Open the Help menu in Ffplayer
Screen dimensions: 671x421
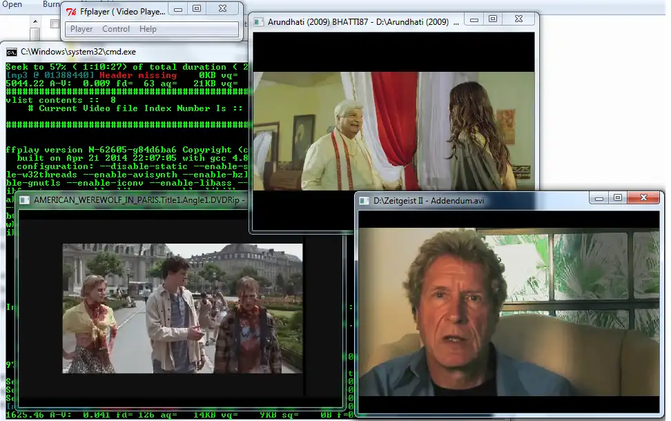pyautogui.click(x=148, y=29)
